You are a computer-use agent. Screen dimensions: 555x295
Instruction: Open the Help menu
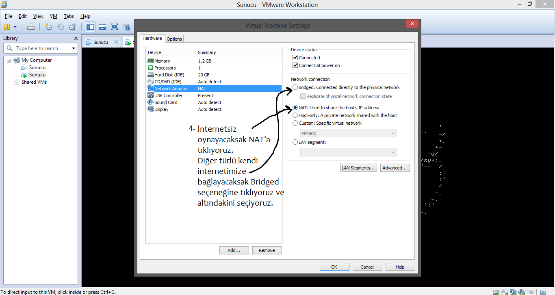click(85, 16)
